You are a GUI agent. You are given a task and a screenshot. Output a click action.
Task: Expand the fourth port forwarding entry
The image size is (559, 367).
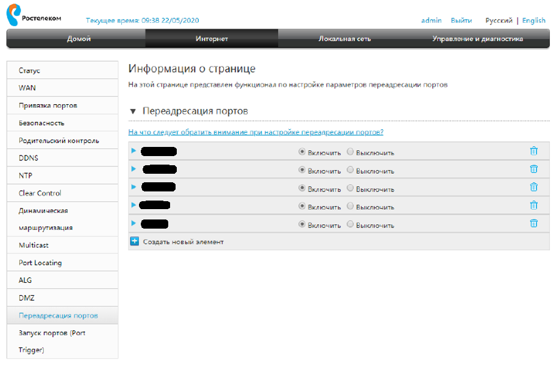pos(134,205)
